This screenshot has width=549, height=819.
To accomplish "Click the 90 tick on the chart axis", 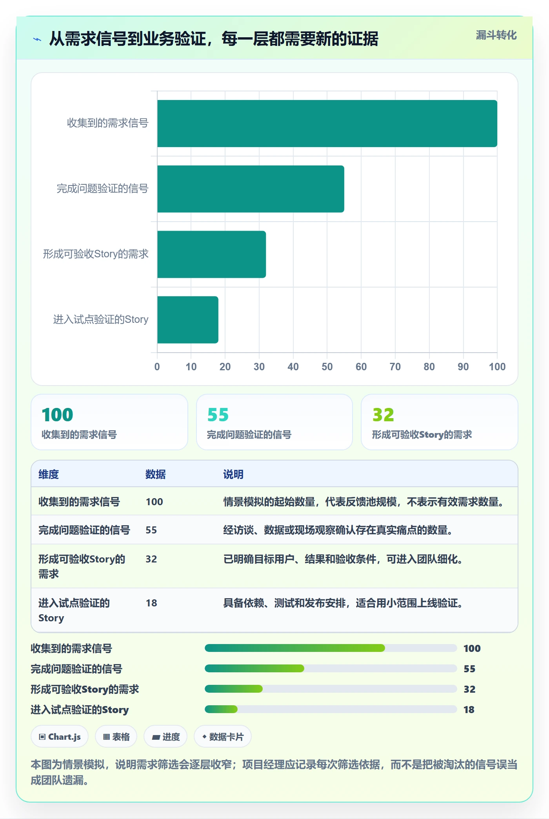I will (463, 367).
